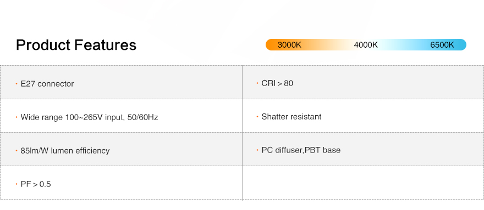The image size is (484, 210).
Task: Click the color temperature gradient bar
Action: (366, 44)
